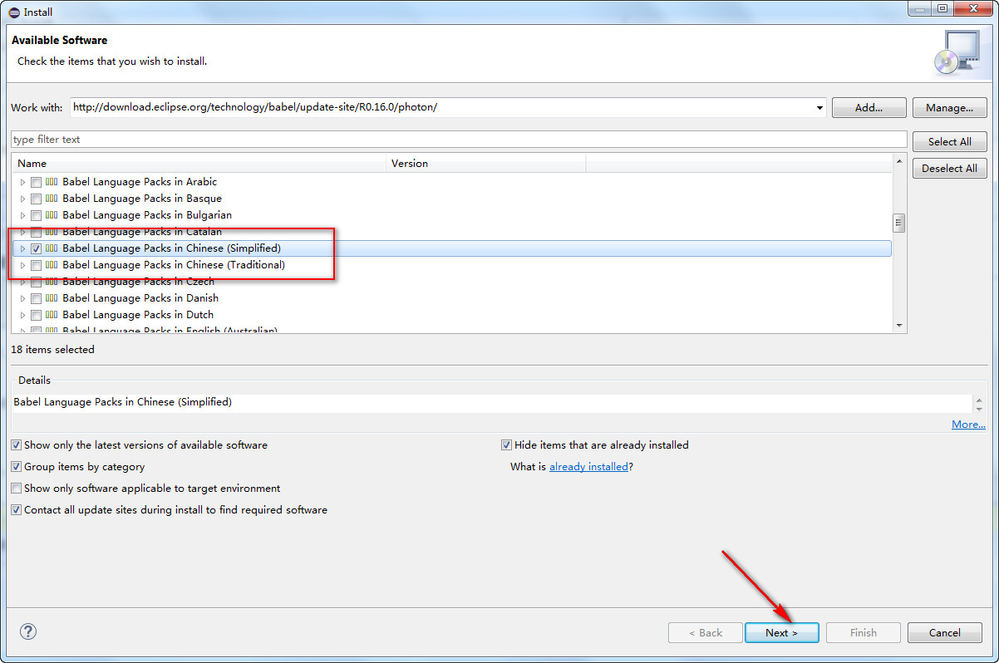Screen dimensions: 999x663
Task: Click the Details box scroll up arrow
Action: click(979, 399)
